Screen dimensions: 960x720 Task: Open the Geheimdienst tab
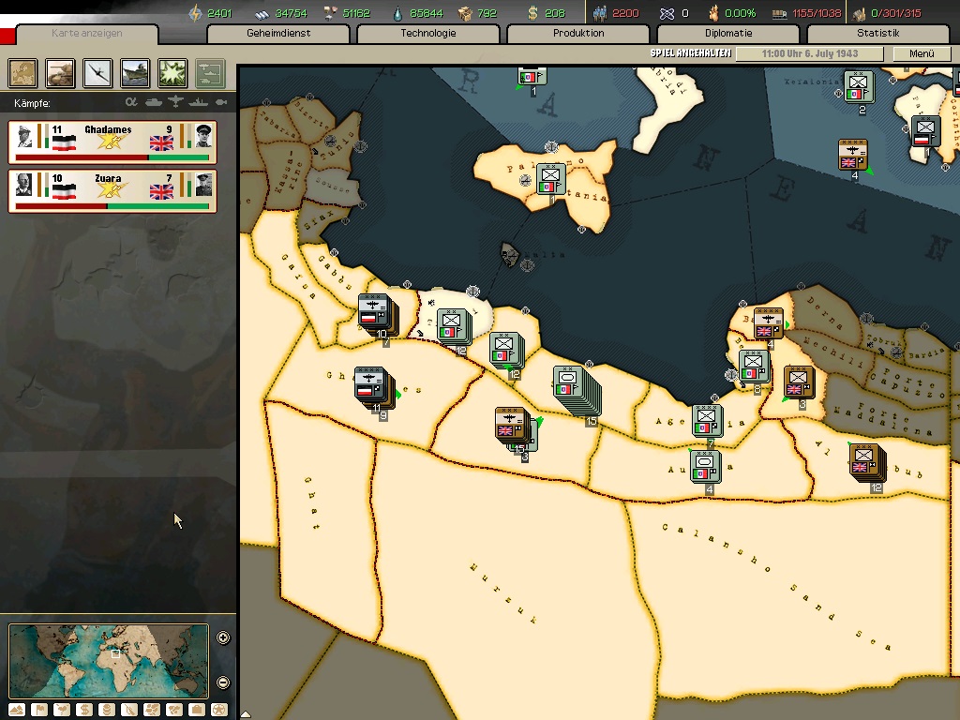click(x=277, y=33)
